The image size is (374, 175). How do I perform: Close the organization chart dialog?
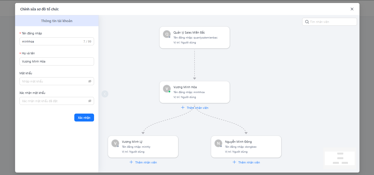click(352, 9)
